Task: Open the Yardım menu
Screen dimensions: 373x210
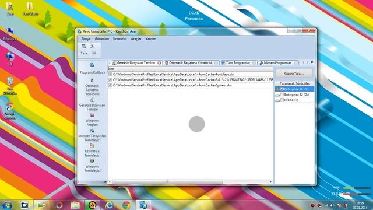Action: coord(151,39)
